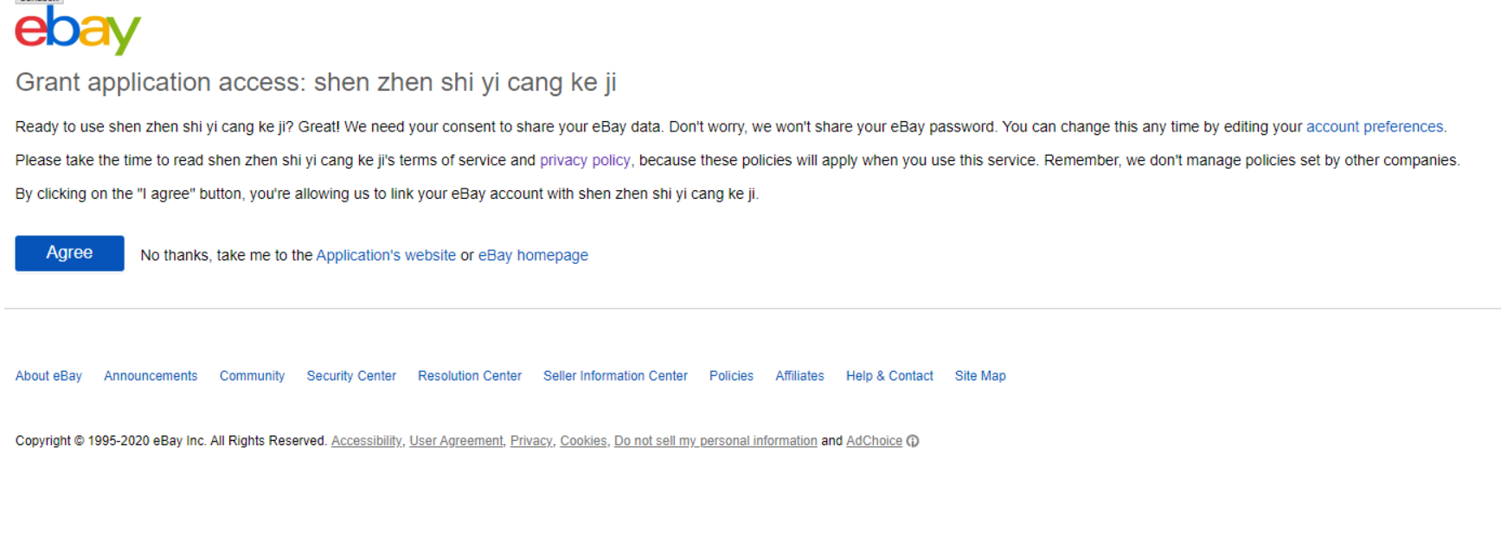This screenshot has height=536, width=1501.
Task: Open the privacy policy link
Action: click(585, 161)
